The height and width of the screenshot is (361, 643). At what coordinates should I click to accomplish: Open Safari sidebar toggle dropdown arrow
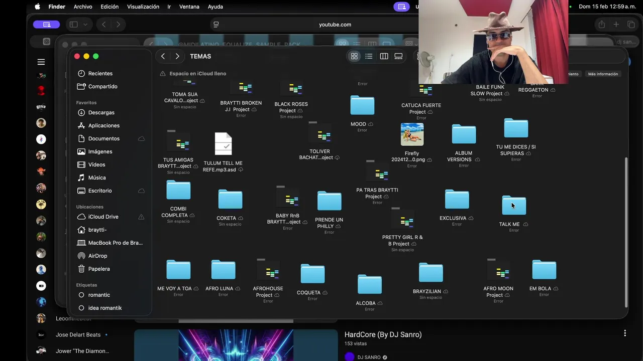click(x=85, y=24)
